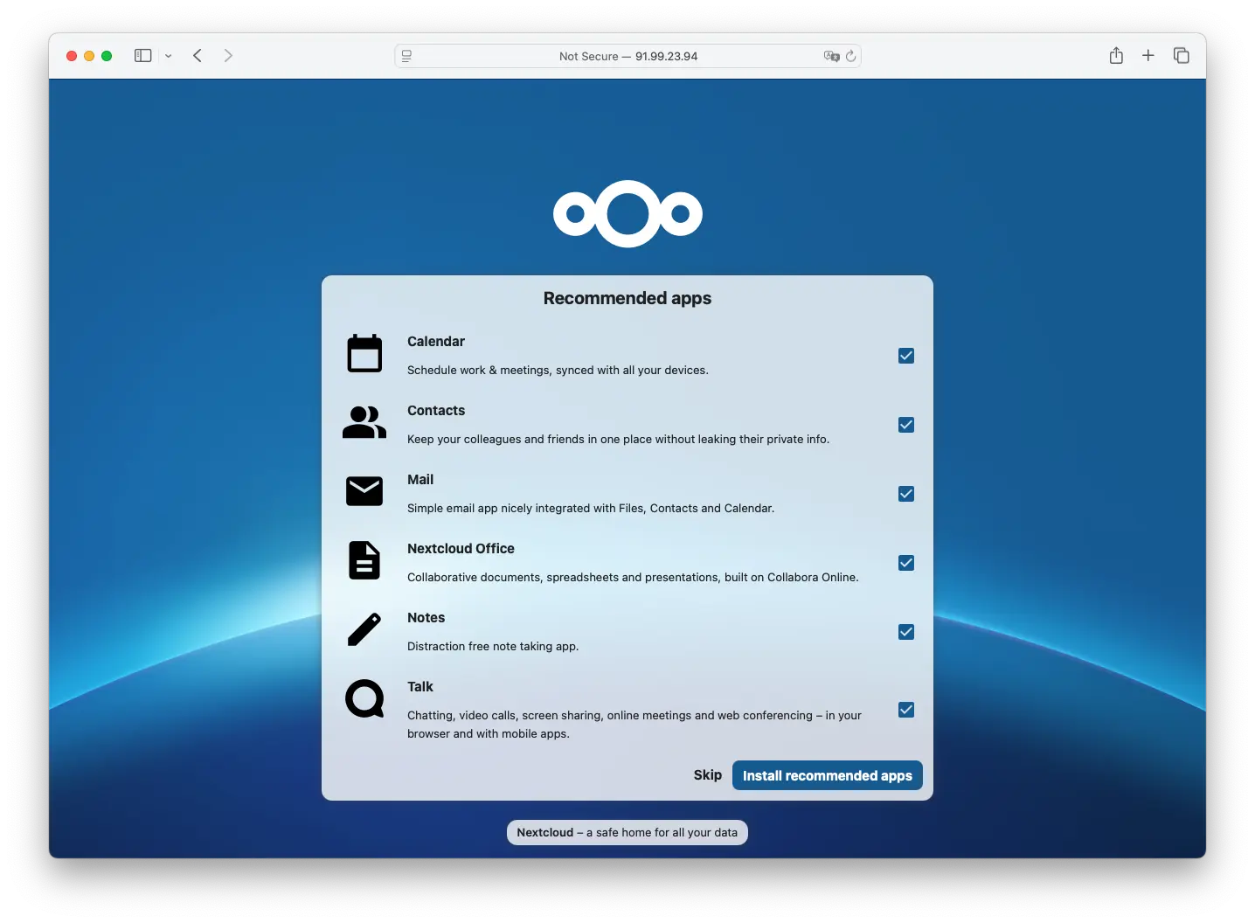
Task: Click the Skip link
Action: pyautogui.click(x=707, y=775)
